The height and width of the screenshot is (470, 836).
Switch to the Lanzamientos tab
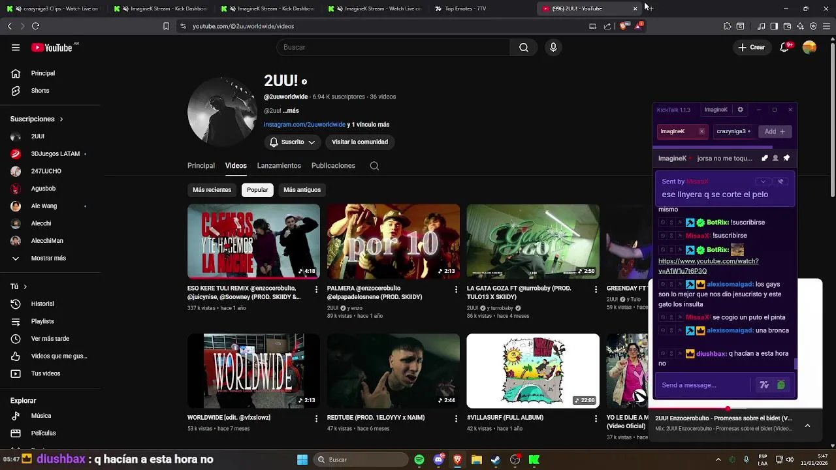point(279,166)
